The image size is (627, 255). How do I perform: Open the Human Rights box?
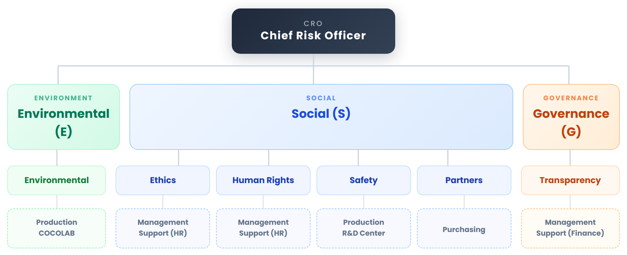point(263,180)
